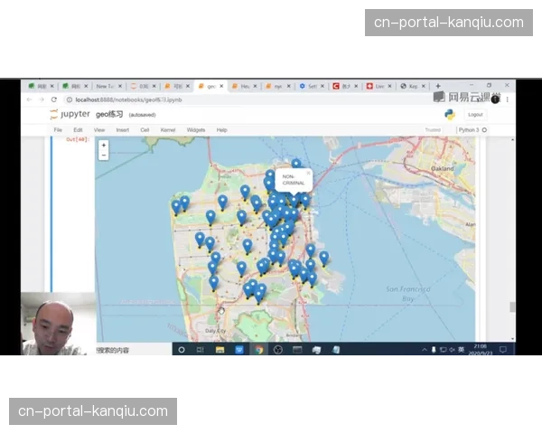Click the Logout button
Screen dimensions: 542x434
tap(475, 115)
